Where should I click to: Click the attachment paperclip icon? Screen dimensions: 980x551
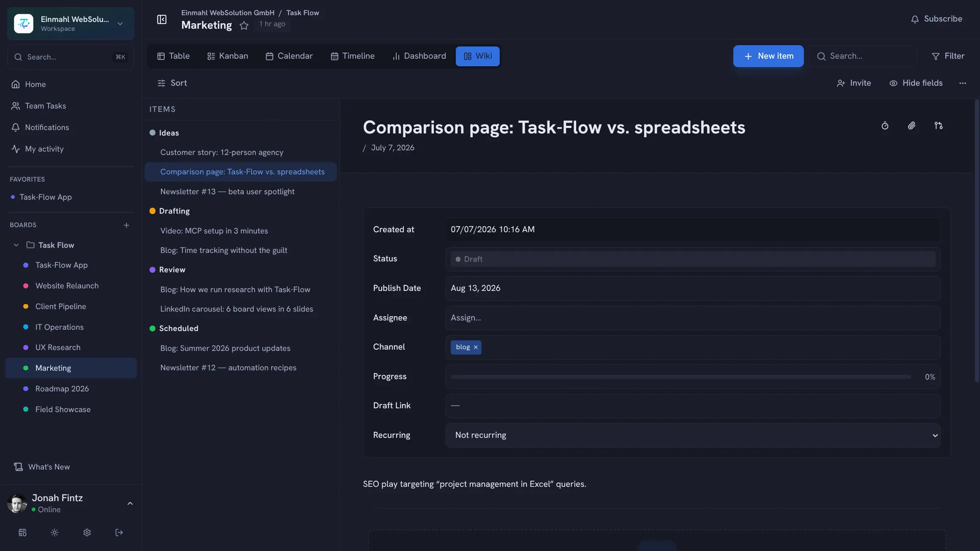click(x=912, y=125)
